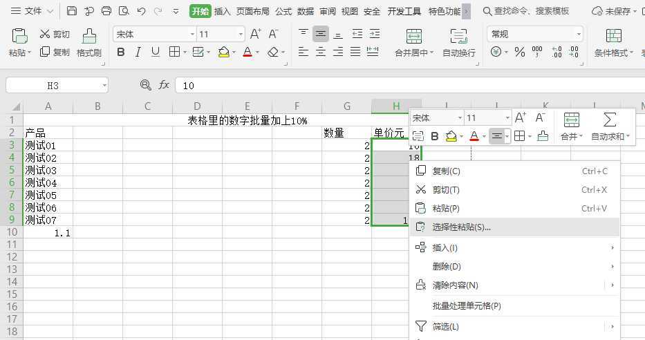Screen dimensions: 645x340
Task: Choose Paste Special 选择性粘贴(S)
Action: [514, 227]
